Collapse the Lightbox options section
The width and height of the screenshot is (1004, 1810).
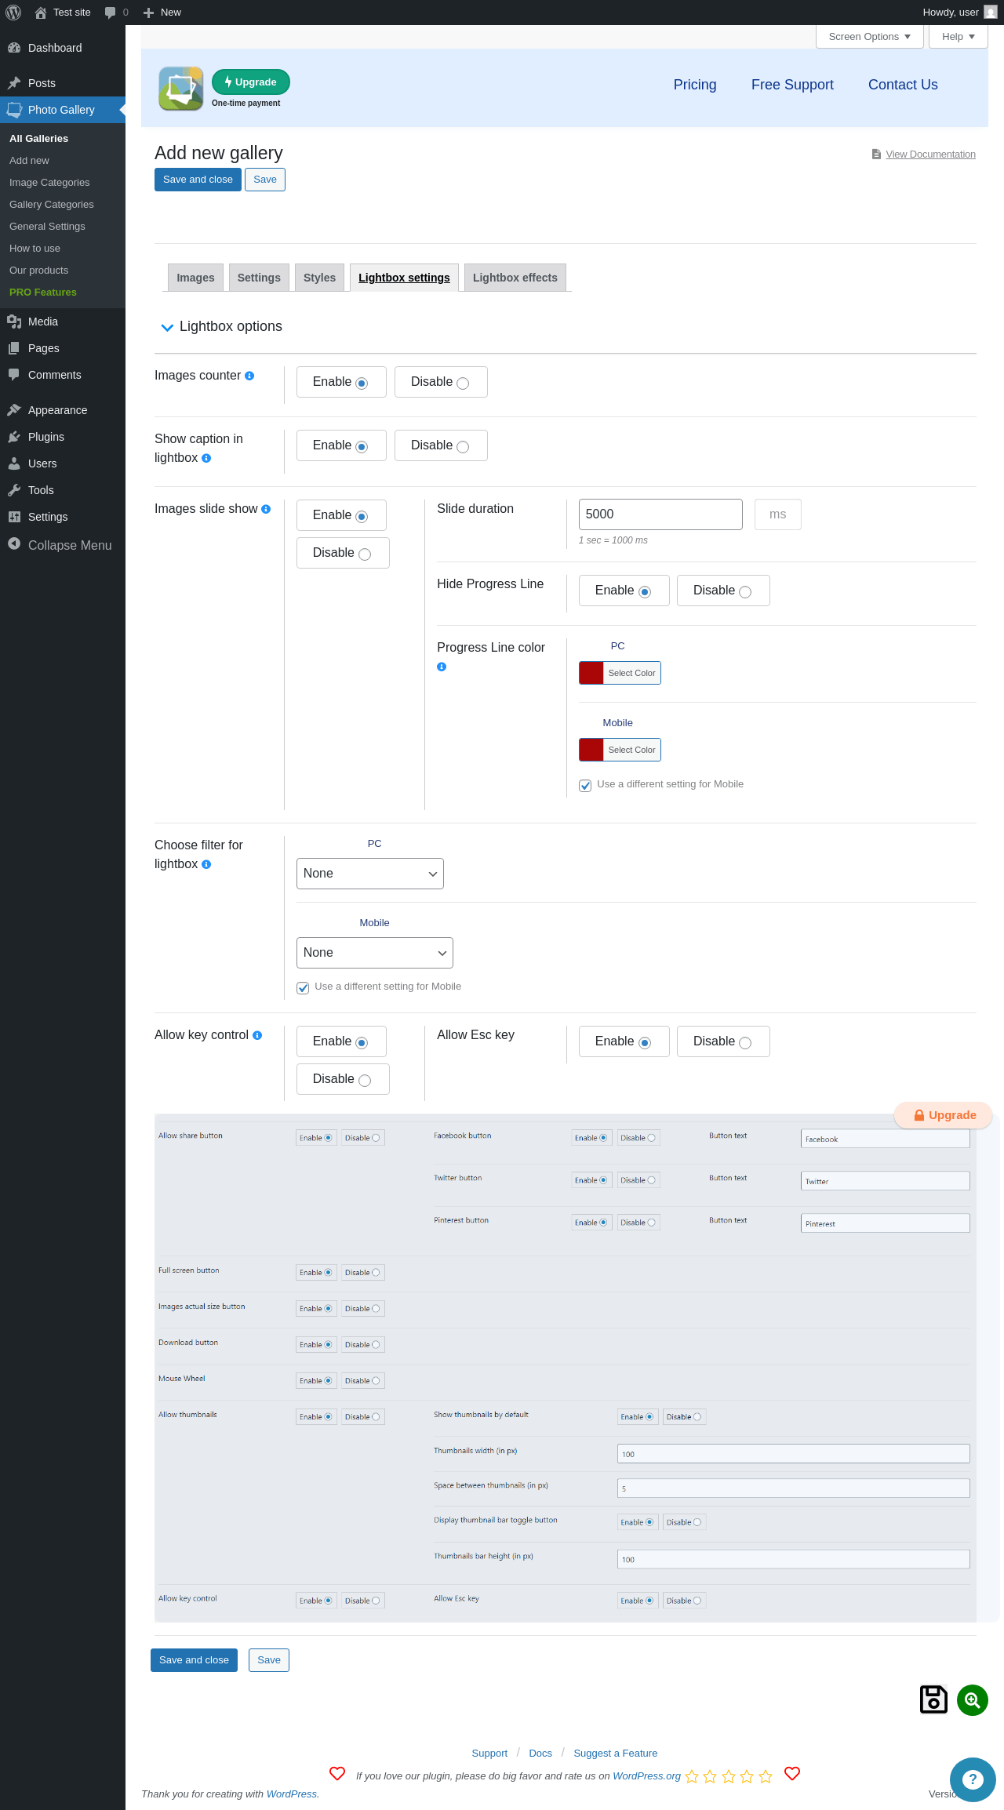click(167, 327)
